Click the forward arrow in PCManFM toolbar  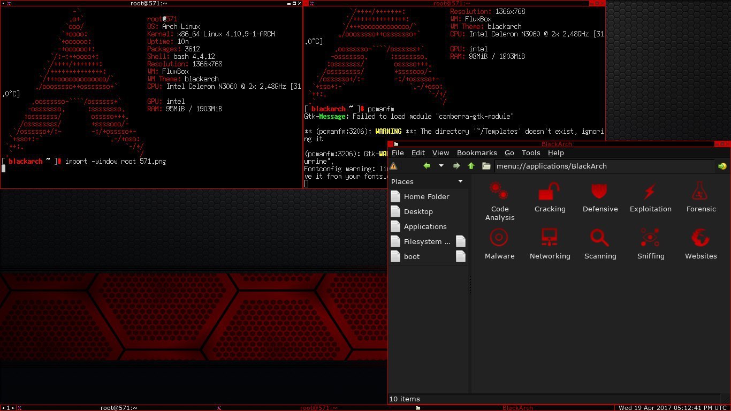[x=456, y=166]
